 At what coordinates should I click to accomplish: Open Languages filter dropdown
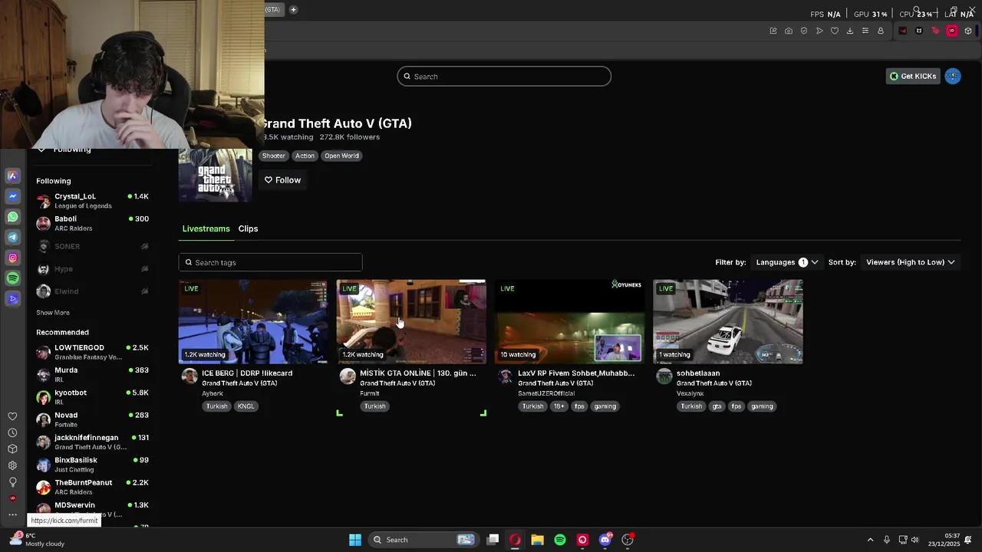[x=786, y=262]
